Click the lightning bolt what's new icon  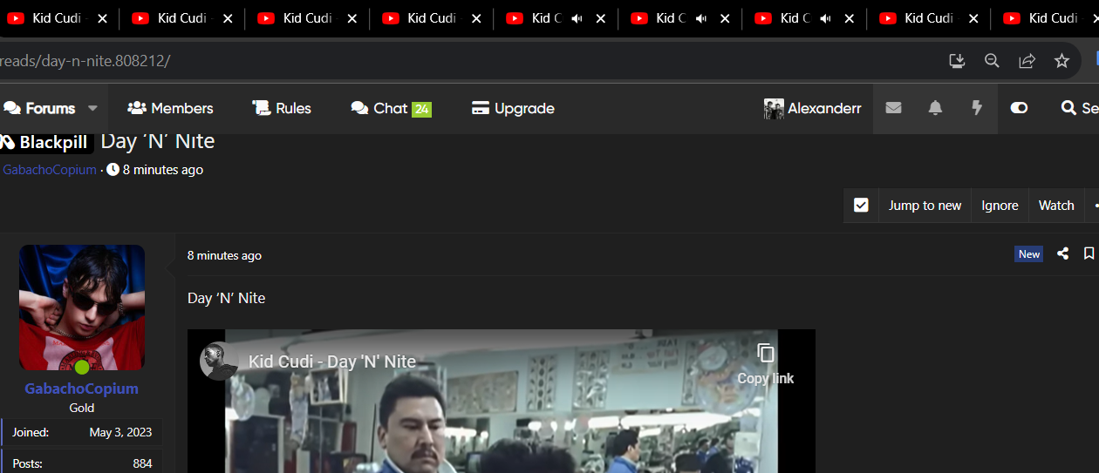coord(977,108)
